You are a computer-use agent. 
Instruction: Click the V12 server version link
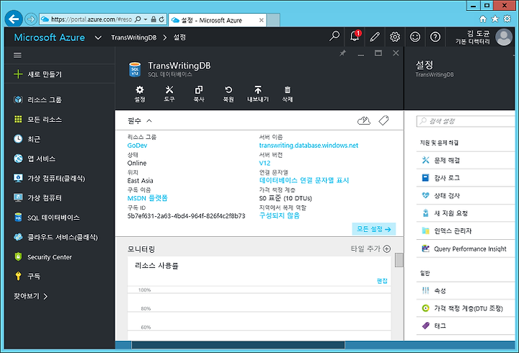(x=265, y=163)
